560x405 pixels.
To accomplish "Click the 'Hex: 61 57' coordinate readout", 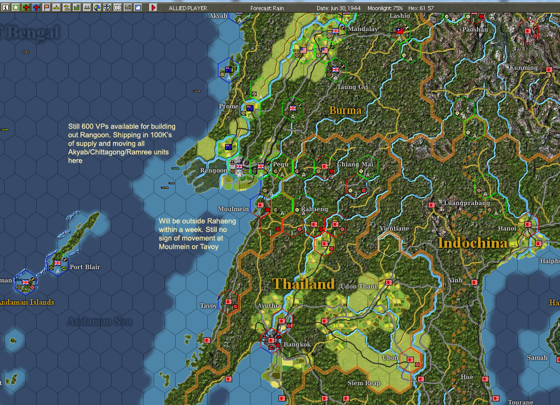I will (421, 8).
